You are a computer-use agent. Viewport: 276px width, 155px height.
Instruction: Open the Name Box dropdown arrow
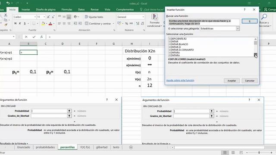click(x=13, y=37)
